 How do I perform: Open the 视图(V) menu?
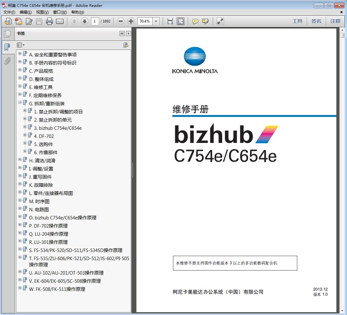(42, 12)
